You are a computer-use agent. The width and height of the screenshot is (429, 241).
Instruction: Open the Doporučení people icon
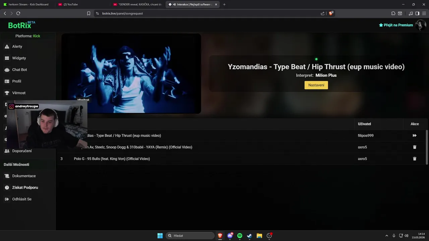(x=7, y=151)
